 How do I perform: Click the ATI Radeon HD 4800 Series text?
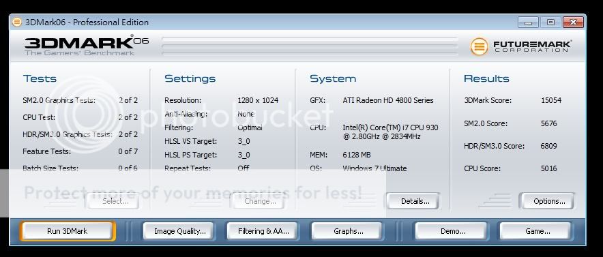(388, 100)
